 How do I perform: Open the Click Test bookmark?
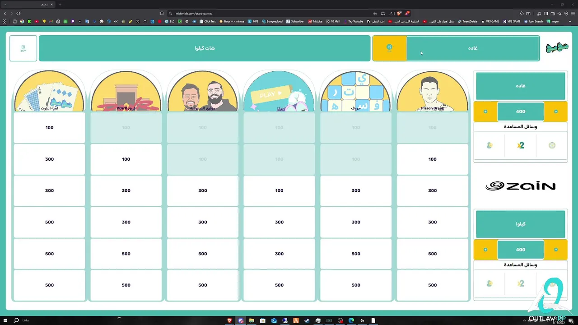[207, 21]
